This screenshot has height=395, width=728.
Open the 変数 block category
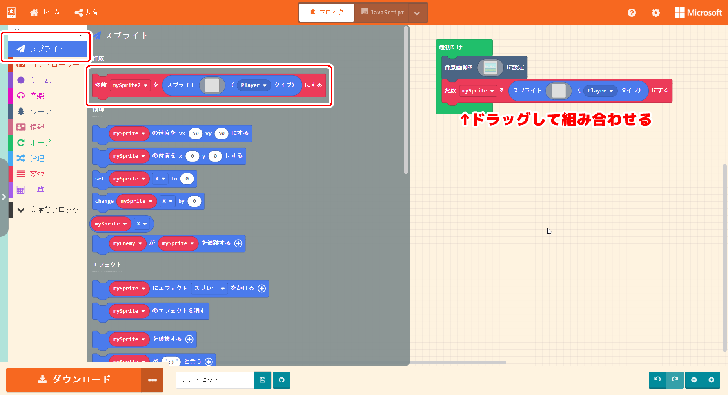coord(47,174)
